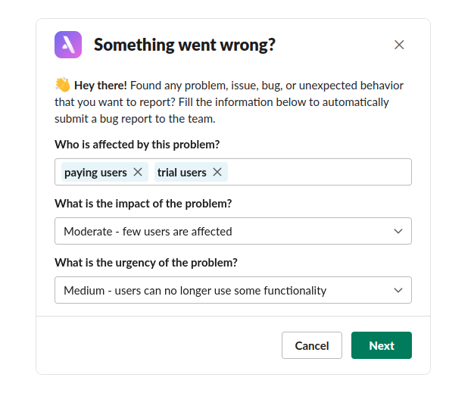The height and width of the screenshot is (393, 474).
Task: Click the "Something went wrong?" heading
Action: 184,45
